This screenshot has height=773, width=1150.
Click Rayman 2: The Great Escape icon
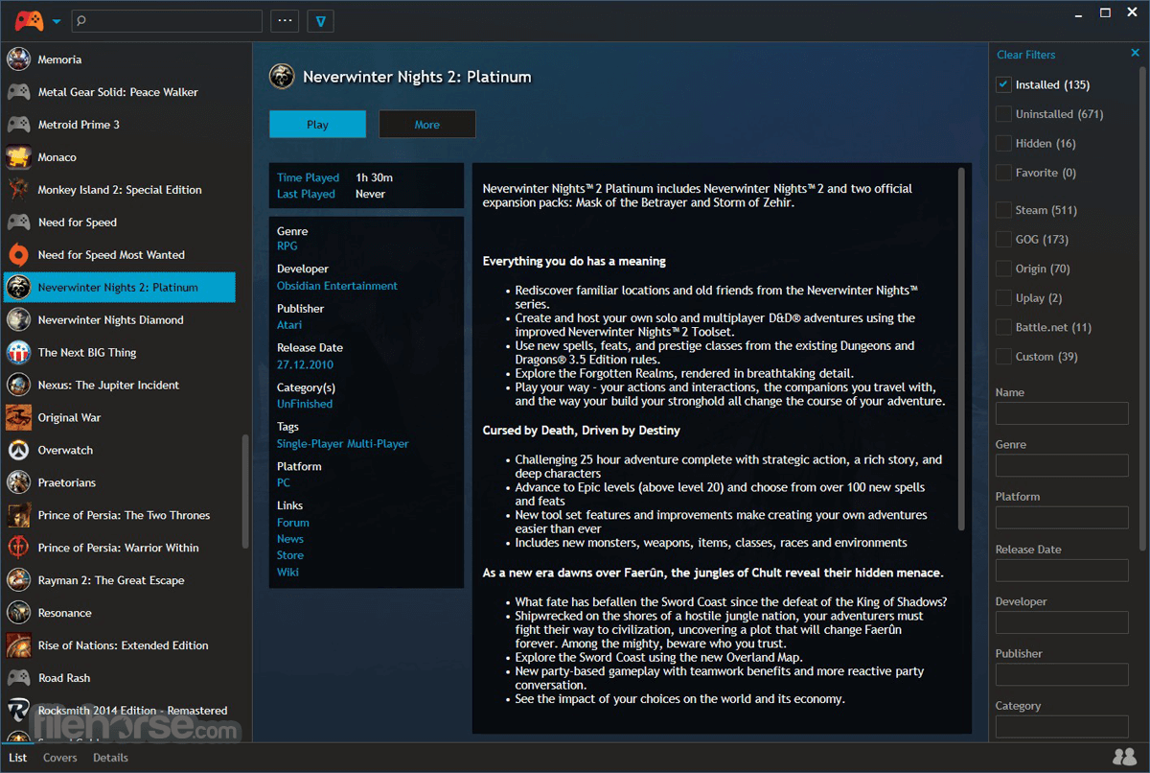coord(18,581)
